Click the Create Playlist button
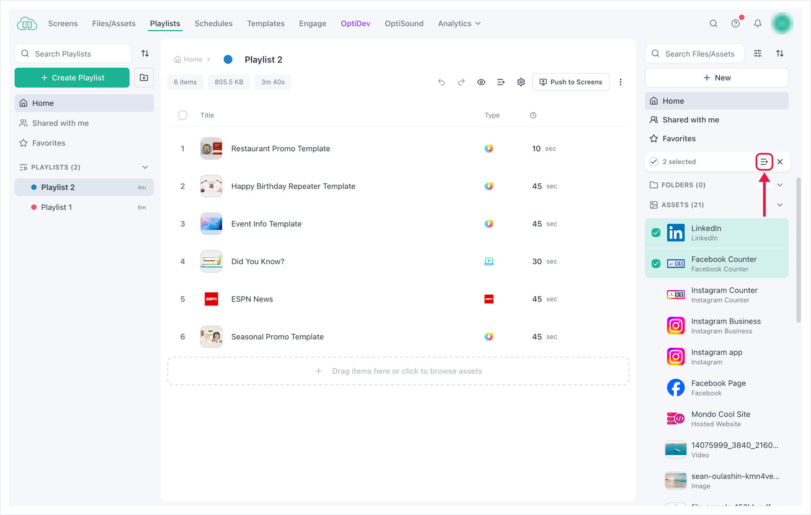The image size is (811, 515). click(72, 78)
